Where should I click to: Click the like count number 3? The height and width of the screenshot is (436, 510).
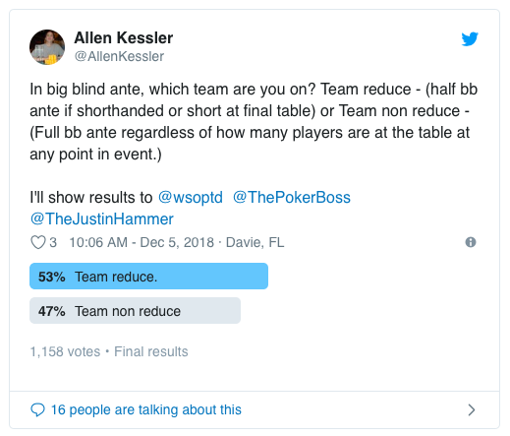[x=53, y=242]
